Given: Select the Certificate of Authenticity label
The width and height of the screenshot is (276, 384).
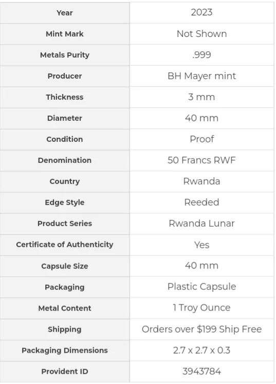Looking at the screenshot, I should tap(65, 245).
